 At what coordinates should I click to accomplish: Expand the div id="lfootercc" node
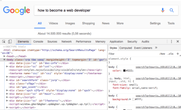(7, 100)
